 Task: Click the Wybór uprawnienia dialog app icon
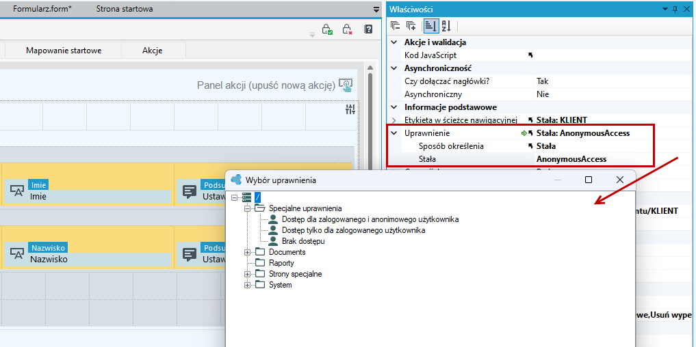point(237,180)
